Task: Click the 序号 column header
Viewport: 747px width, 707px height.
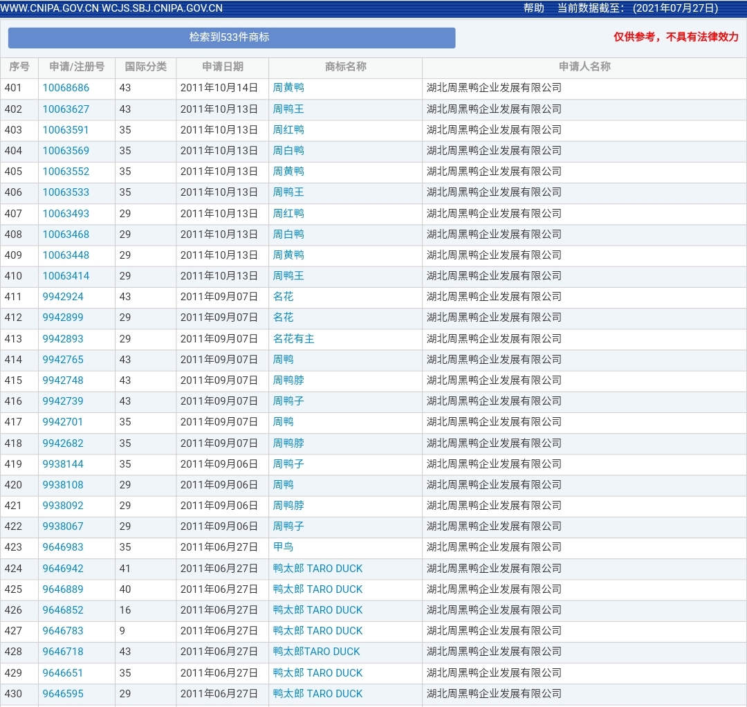Action: click(19, 67)
